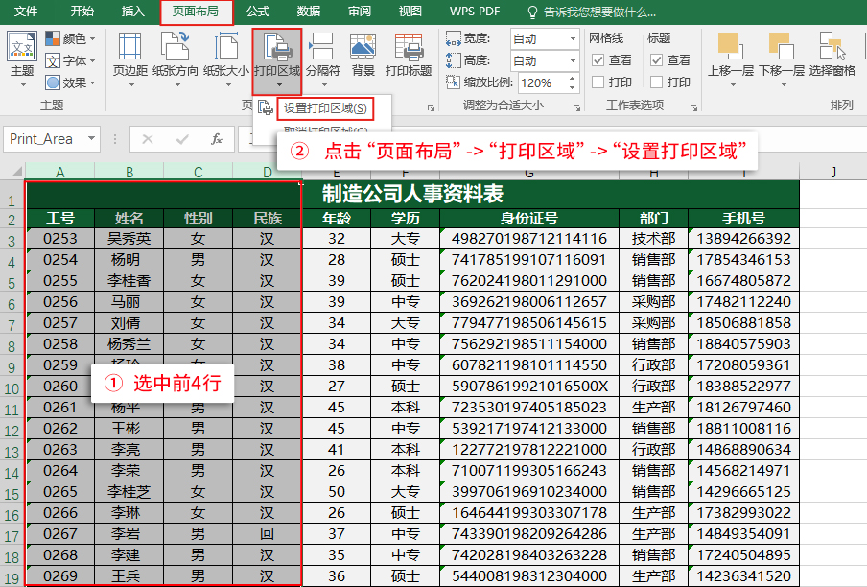Viewport: 867px width, 587px height.
Task: Click cell with ID 498270198712114116
Action: pyautogui.click(x=529, y=239)
